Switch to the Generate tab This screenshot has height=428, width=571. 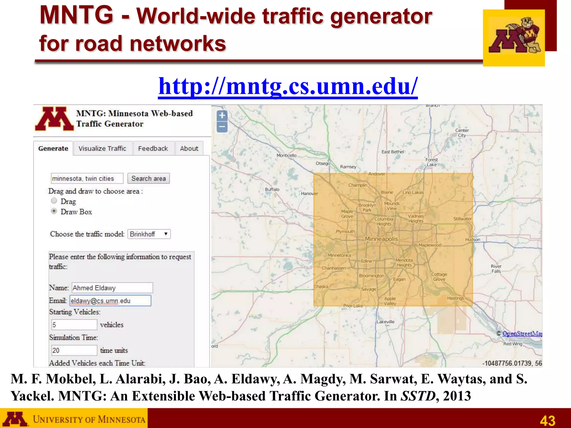point(53,149)
